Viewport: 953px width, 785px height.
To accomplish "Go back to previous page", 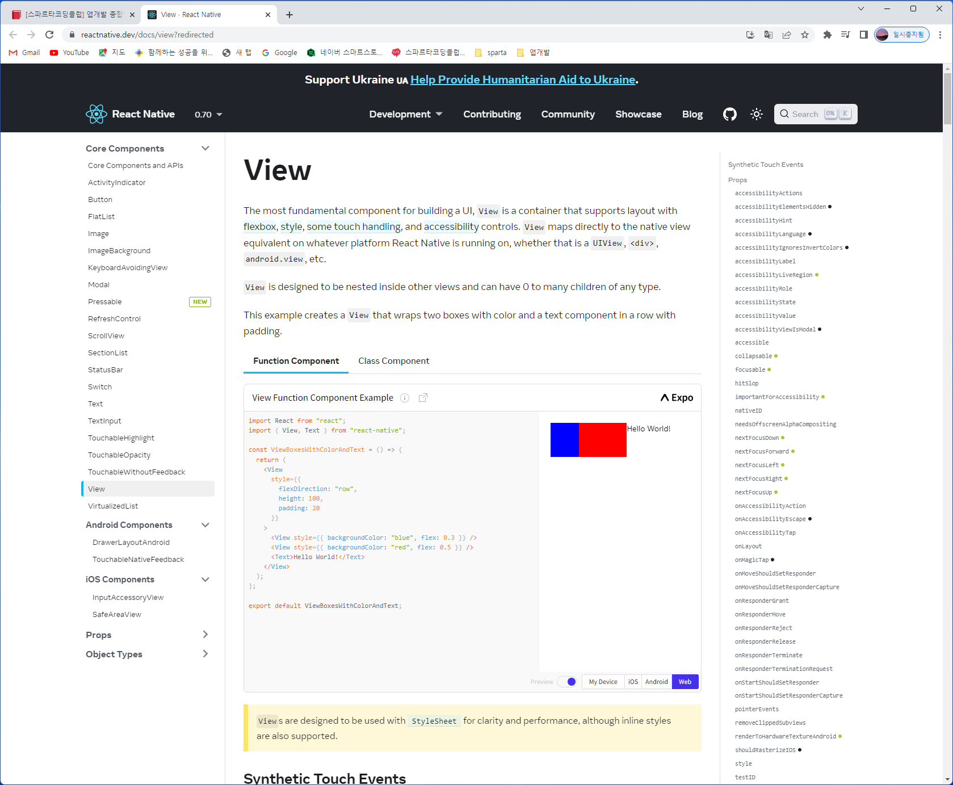I will 13,35.
